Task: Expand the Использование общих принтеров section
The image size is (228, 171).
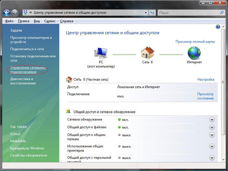Action: click(212, 146)
